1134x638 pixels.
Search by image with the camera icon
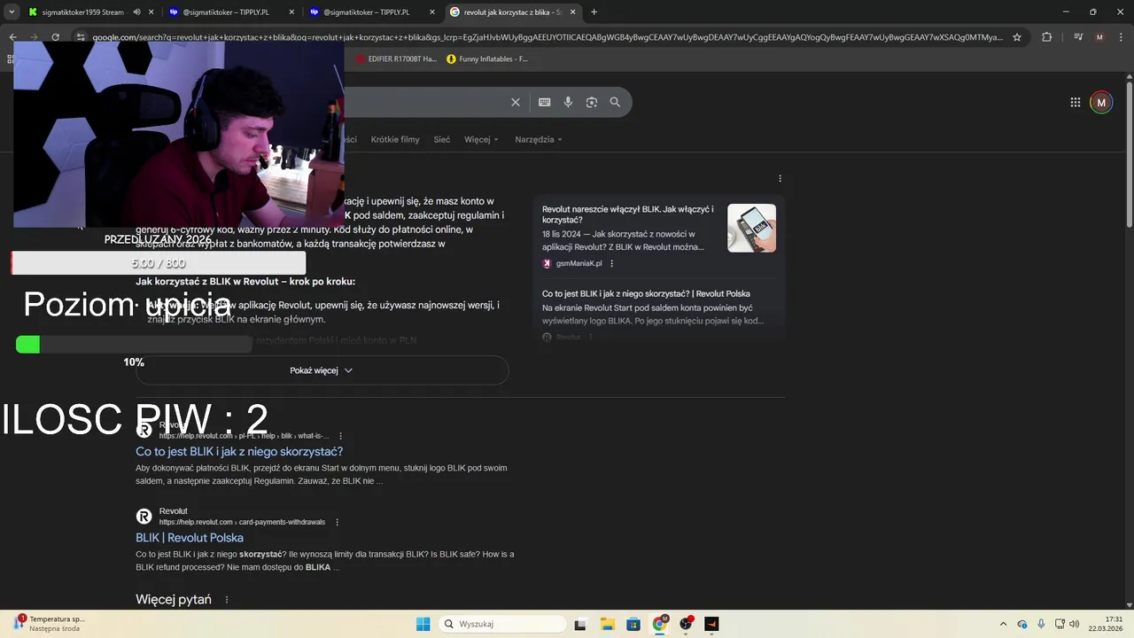click(591, 102)
